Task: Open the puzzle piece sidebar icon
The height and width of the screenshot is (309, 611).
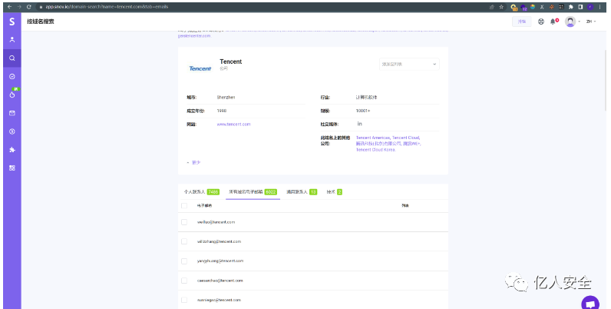Action: tap(12, 150)
